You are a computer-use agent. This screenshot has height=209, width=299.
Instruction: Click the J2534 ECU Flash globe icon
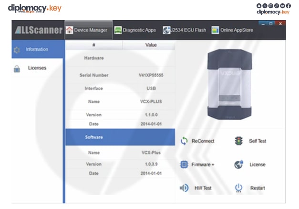pos(166,30)
